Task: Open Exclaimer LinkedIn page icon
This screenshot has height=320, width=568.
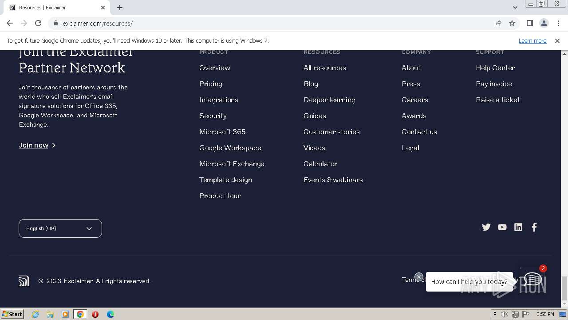Action: pos(518,227)
